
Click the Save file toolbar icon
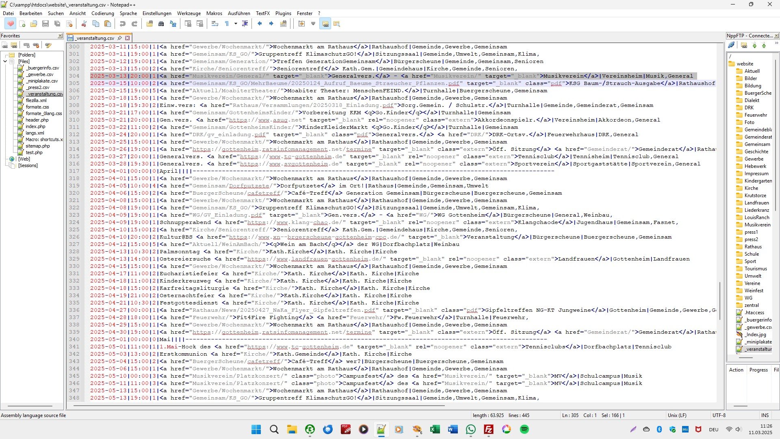click(x=45, y=24)
